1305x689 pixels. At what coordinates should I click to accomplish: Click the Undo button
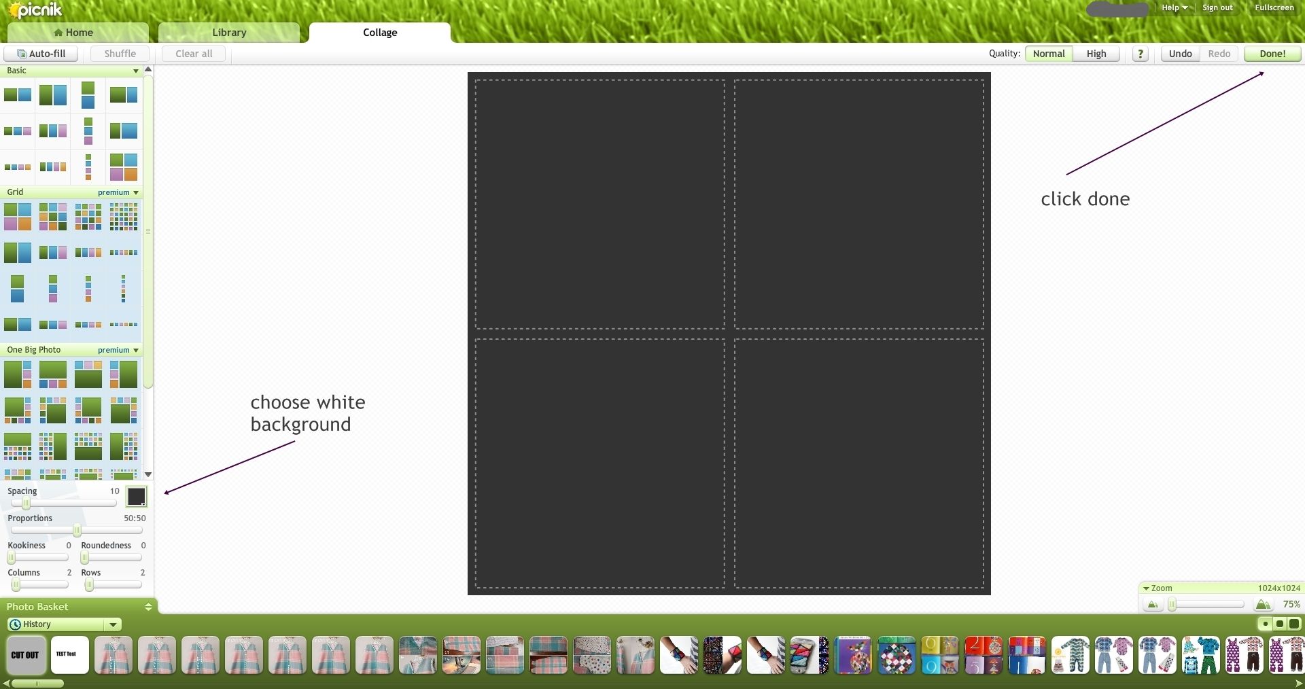[x=1180, y=54]
